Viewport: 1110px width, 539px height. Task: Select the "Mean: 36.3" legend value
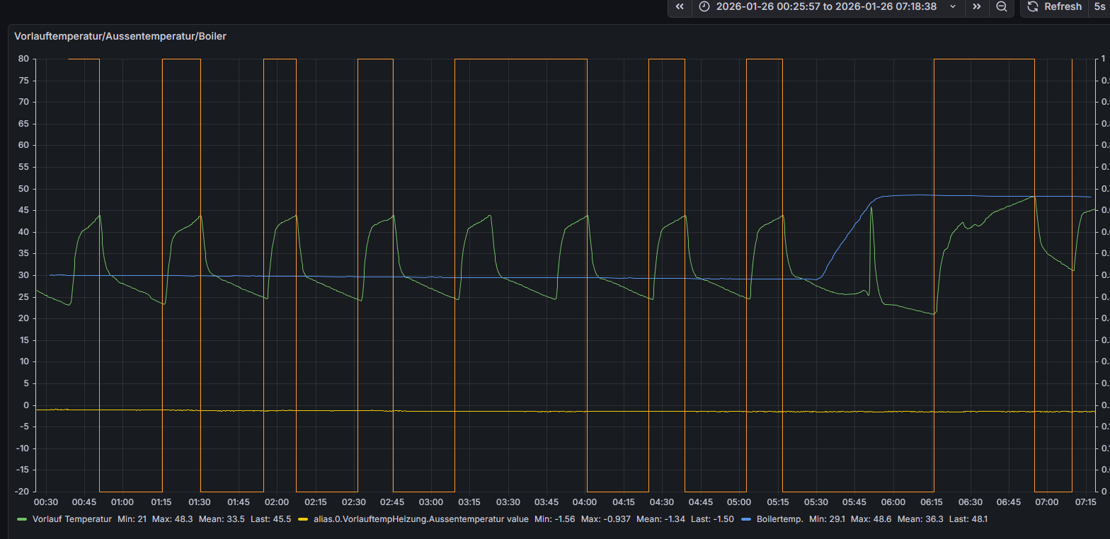point(920,518)
